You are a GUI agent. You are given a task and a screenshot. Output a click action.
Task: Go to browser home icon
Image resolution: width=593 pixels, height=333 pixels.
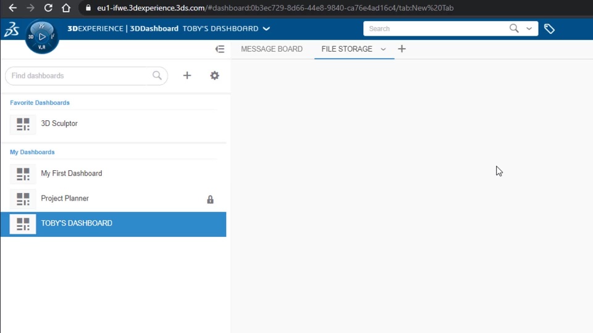(x=66, y=8)
